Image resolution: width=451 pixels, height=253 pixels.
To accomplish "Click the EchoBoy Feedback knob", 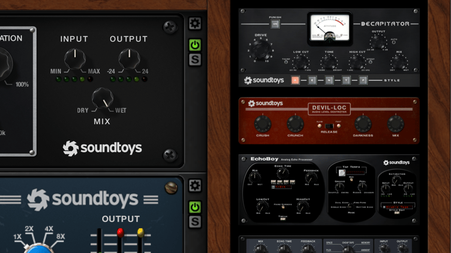I will pyautogui.click(x=311, y=178).
